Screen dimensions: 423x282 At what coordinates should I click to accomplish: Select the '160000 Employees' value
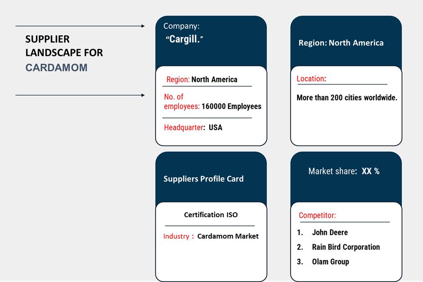(231, 107)
